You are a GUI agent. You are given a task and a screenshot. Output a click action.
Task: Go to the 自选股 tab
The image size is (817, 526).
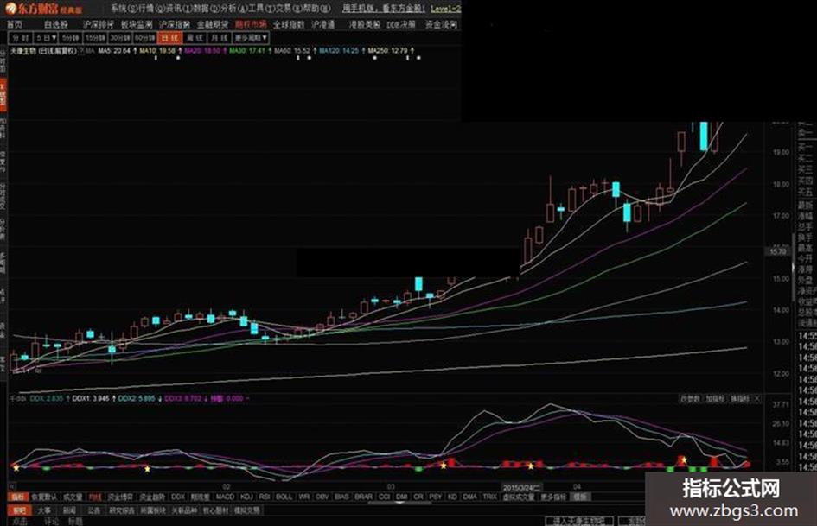coord(55,24)
